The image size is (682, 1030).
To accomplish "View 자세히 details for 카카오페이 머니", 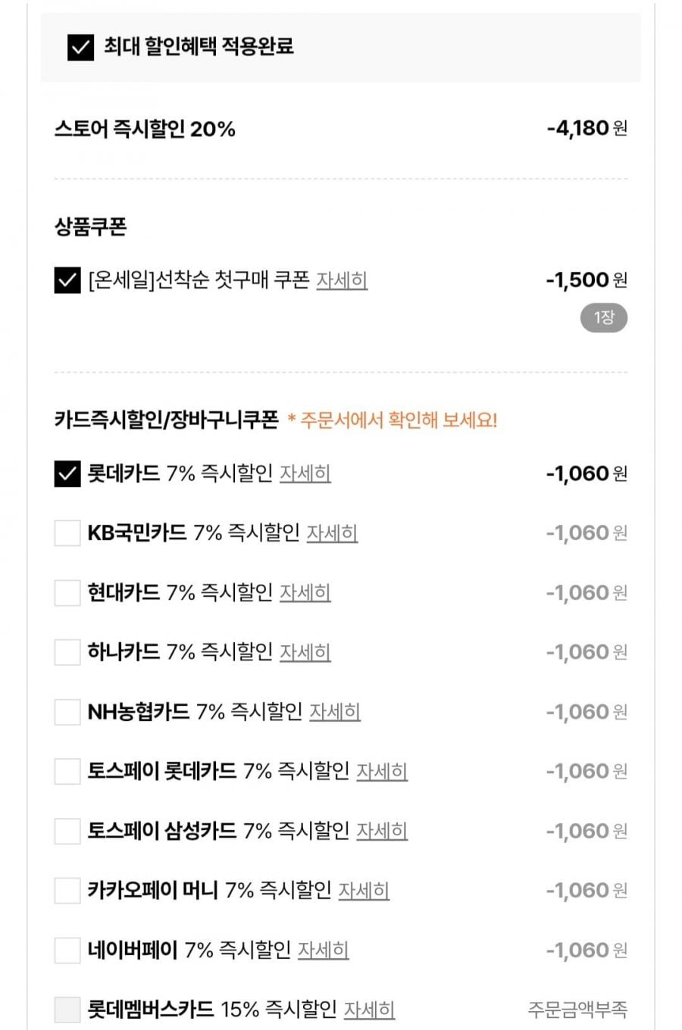I will click(364, 891).
